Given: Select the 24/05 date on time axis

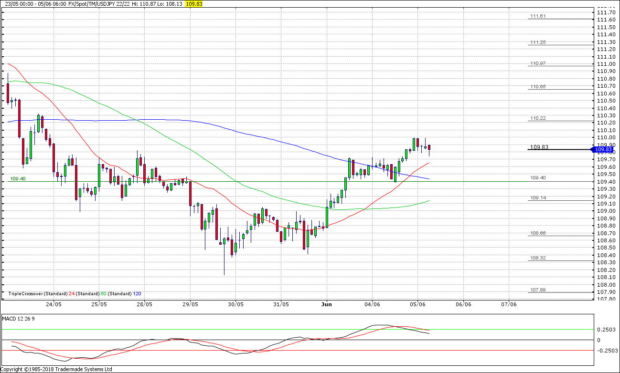Looking at the screenshot, I should pos(53,304).
